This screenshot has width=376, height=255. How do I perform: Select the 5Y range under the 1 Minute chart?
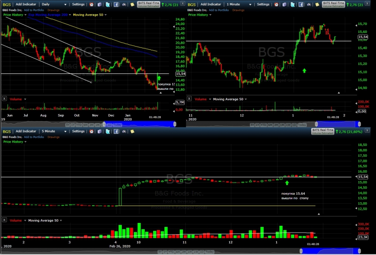point(252,125)
